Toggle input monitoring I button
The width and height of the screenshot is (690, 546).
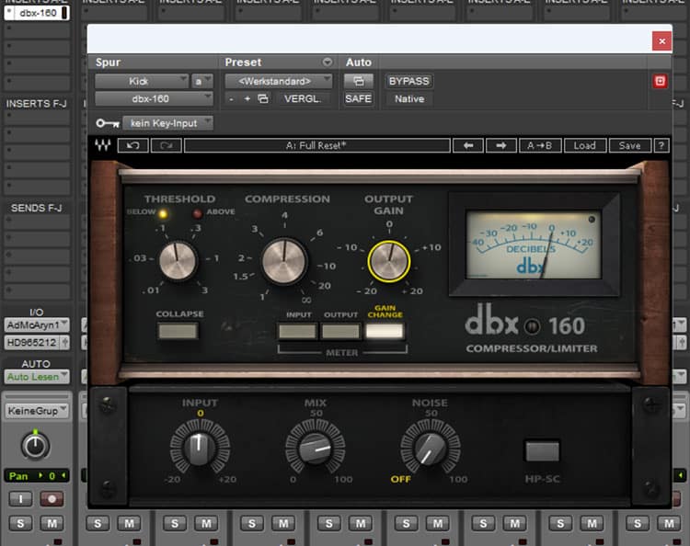[20, 499]
